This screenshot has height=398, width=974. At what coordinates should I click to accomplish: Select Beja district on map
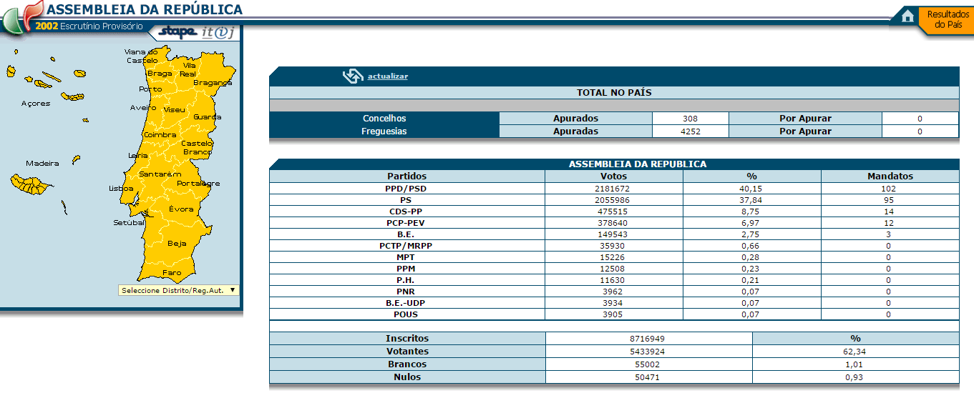pyautogui.click(x=177, y=244)
